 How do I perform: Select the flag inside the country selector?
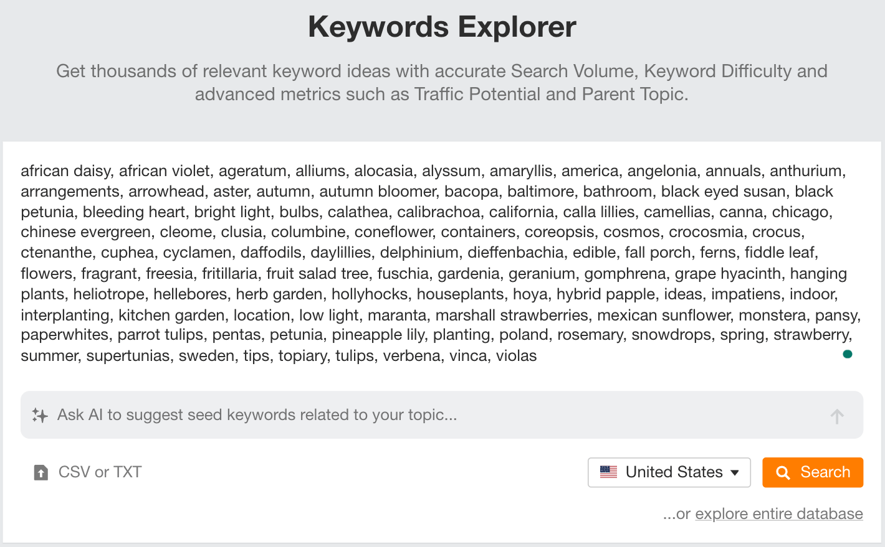tap(608, 472)
